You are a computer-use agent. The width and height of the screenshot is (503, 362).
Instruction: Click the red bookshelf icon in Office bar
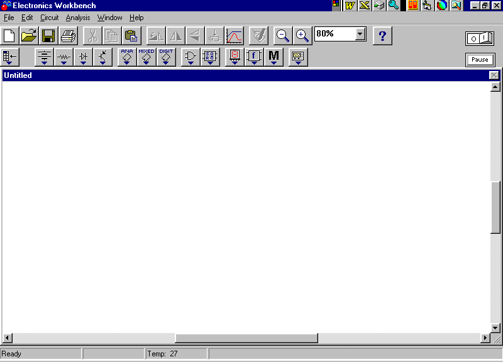click(413, 6)
